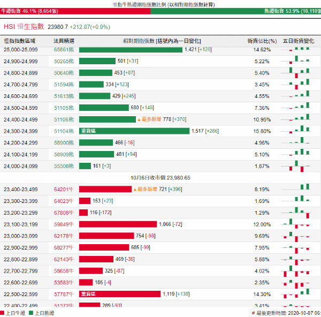Screen dimensions: 321x317
Task: Open warrant link 58909熊
Action: coord(64,155)
